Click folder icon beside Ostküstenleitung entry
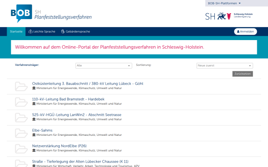The image size is (268, 167). (x=21, y=86)
